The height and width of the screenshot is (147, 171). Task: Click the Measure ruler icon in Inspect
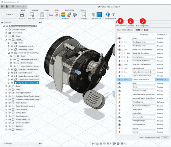pos(51,15)
